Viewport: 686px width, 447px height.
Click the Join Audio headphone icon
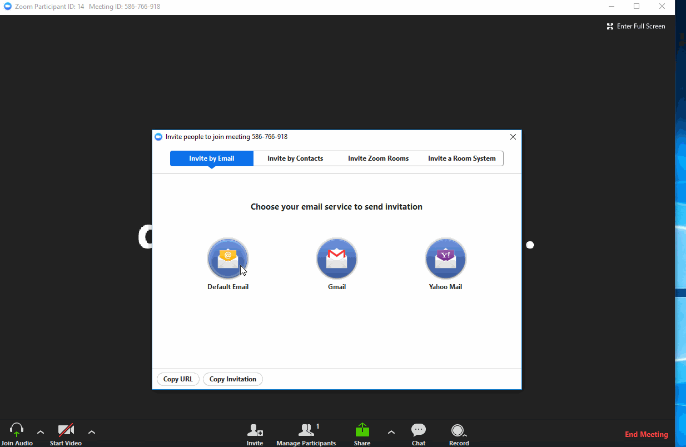[17, 430]
